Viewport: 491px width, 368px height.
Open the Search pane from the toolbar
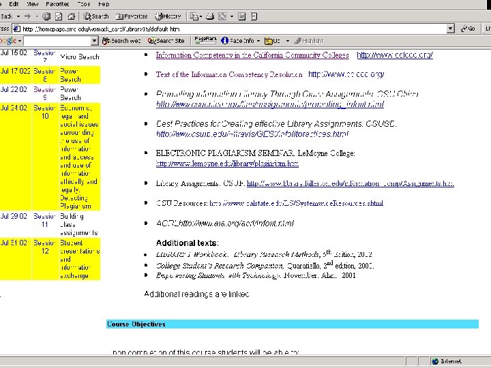[x=96, y=16]
